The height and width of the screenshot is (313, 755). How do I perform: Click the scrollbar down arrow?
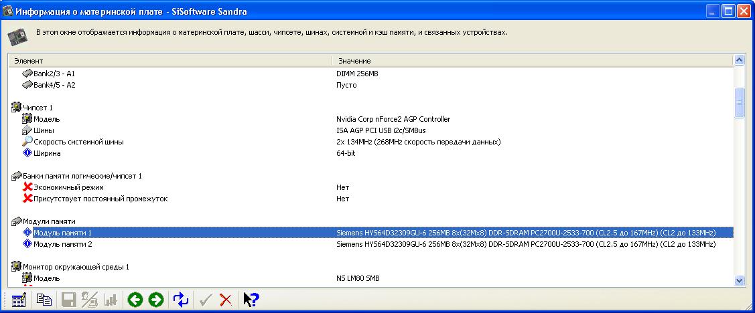pos(739,280)
